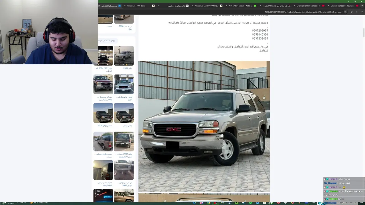
Task: Open the XFATMAN31 Stream tab
Action: point(240,6)
